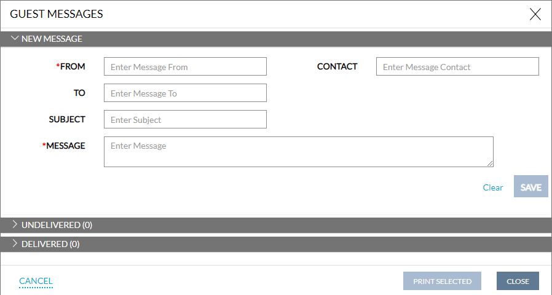Click the Cancel link
The height and width of the screenshot is (295, 552).
pos(36,281)
